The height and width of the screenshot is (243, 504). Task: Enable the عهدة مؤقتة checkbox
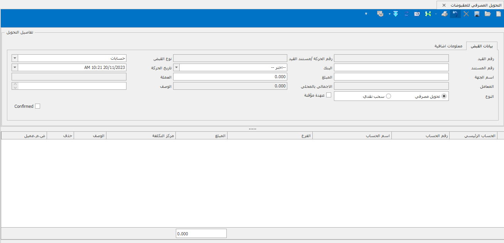[329, 95]
